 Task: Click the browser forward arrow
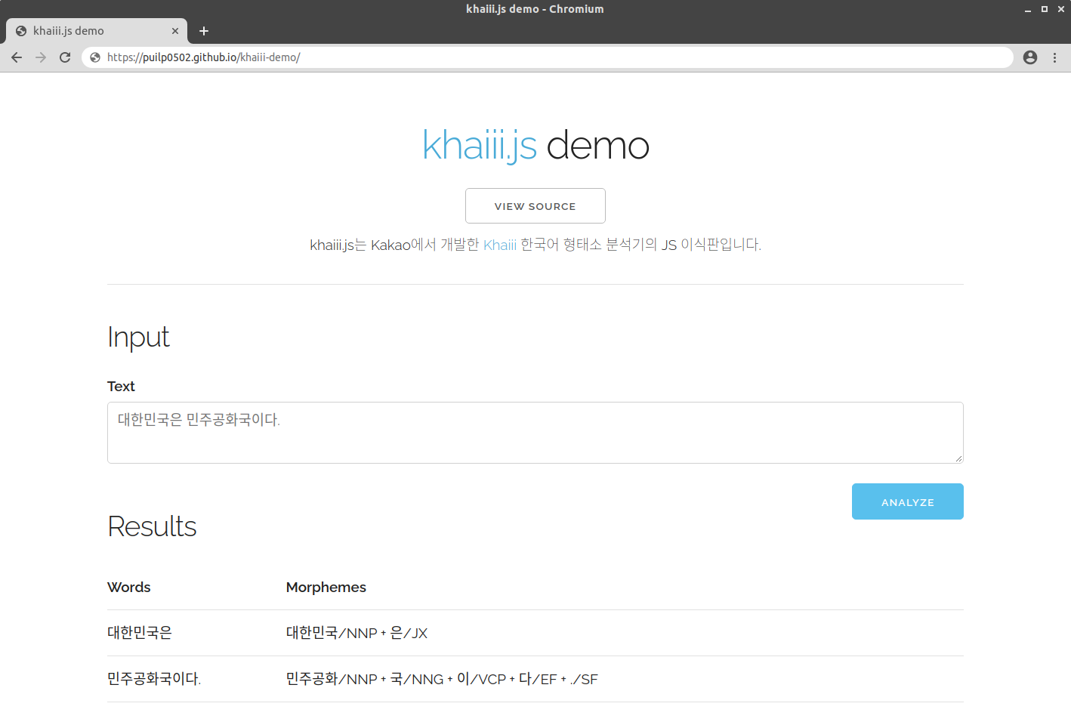click(x=41, y=57)
